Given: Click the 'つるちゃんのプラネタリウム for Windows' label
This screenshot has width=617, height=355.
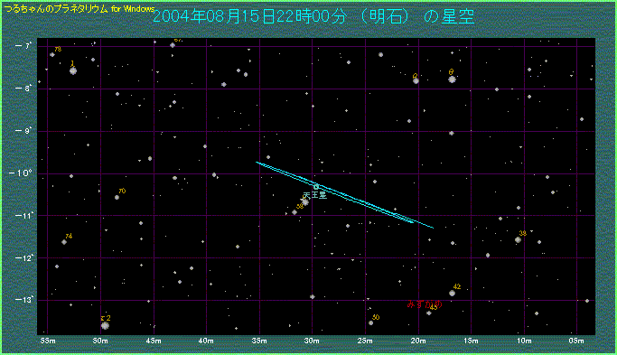Looking at the screenshot, I should (79, 9).
